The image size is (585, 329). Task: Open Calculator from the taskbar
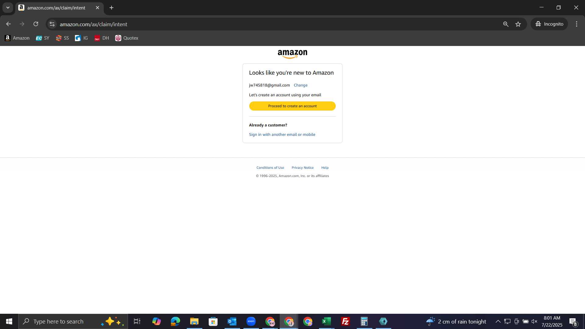(x=364, y=321)
